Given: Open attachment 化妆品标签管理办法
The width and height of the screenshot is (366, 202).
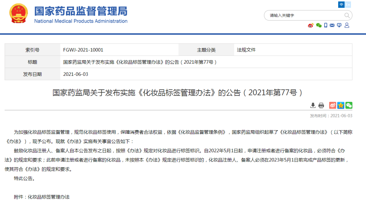Looking at the screenshot, I should (48, 197).
